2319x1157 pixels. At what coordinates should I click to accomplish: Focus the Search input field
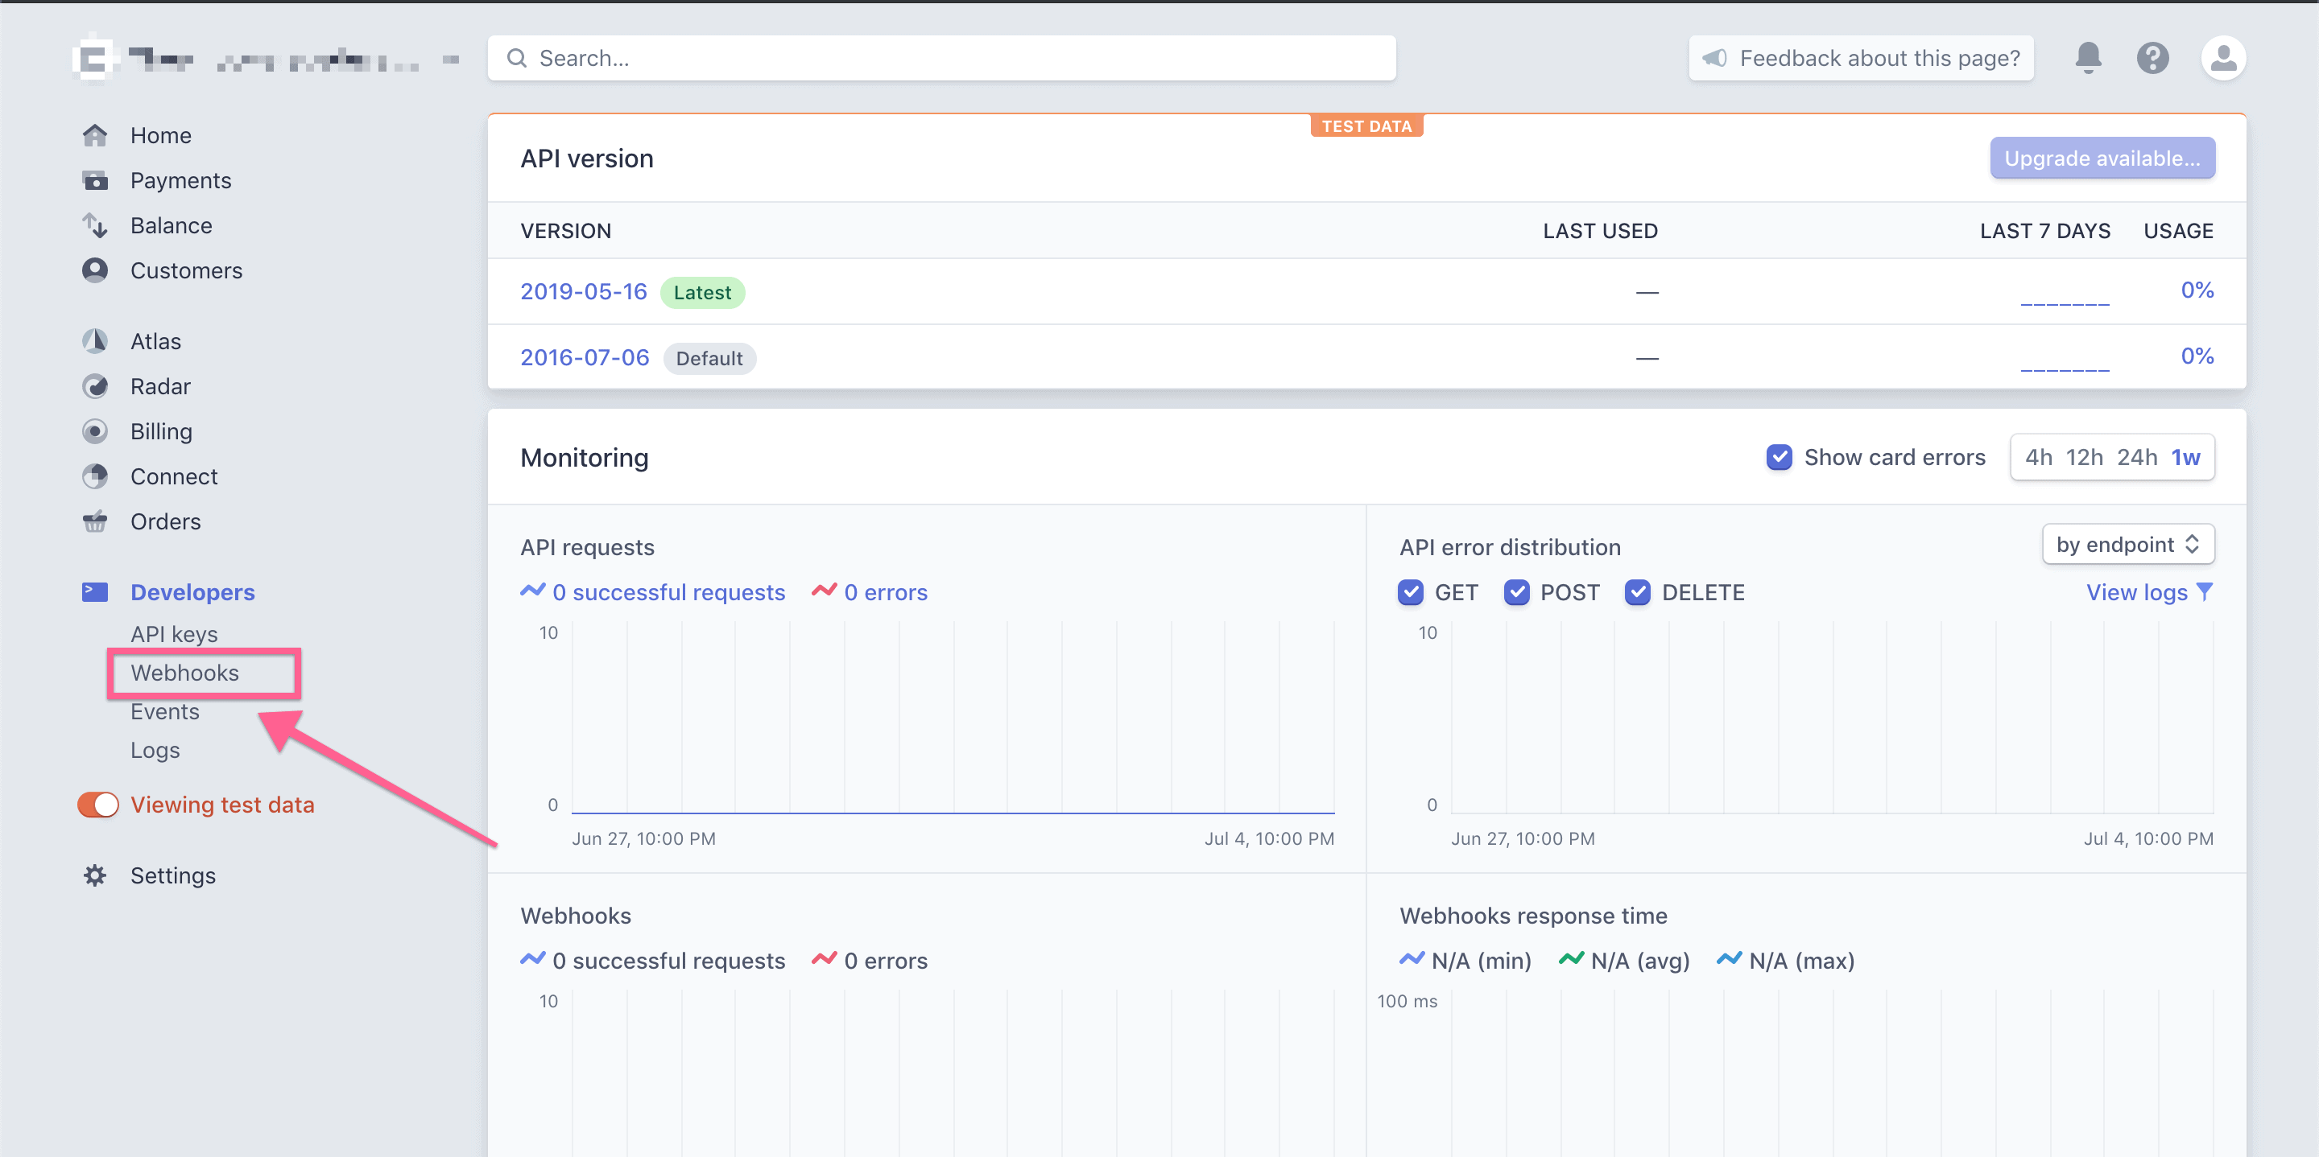coord(941,58)
